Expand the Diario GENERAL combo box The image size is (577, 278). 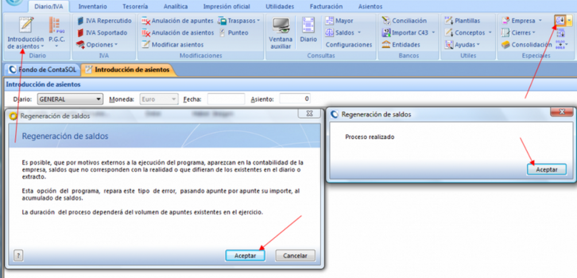[99, 99]
